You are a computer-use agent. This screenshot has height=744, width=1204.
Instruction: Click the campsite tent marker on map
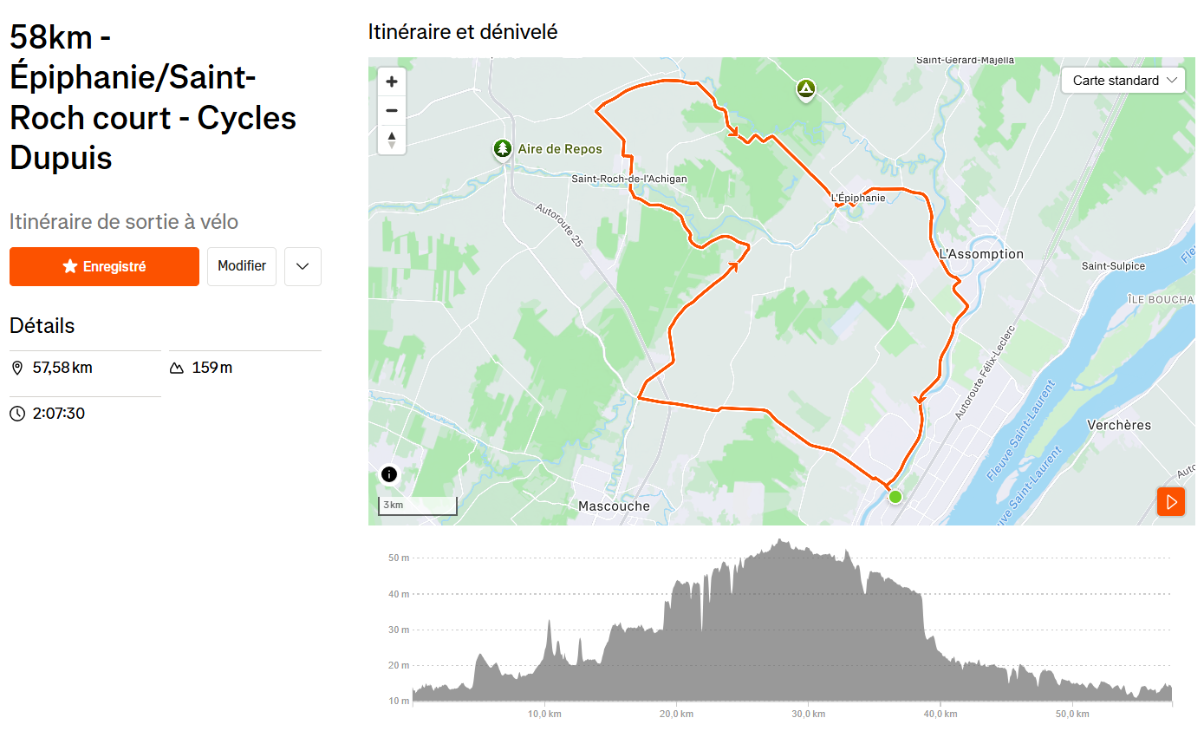(x=806, y=88)
